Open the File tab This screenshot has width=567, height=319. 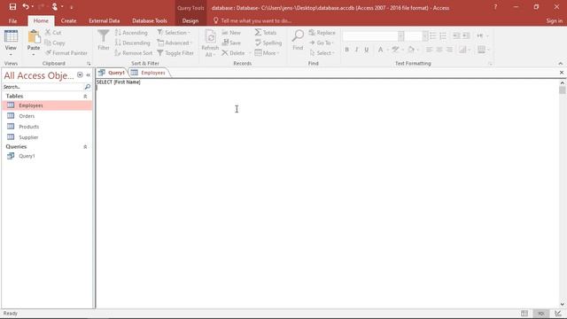click(12, 21)
